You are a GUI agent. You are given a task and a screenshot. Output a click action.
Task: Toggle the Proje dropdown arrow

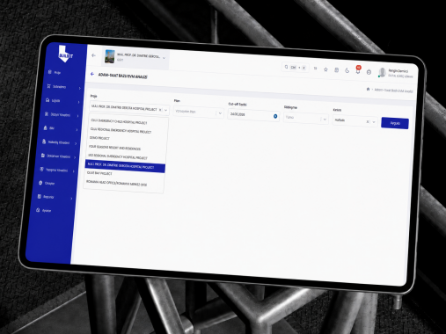pos(166,110)
